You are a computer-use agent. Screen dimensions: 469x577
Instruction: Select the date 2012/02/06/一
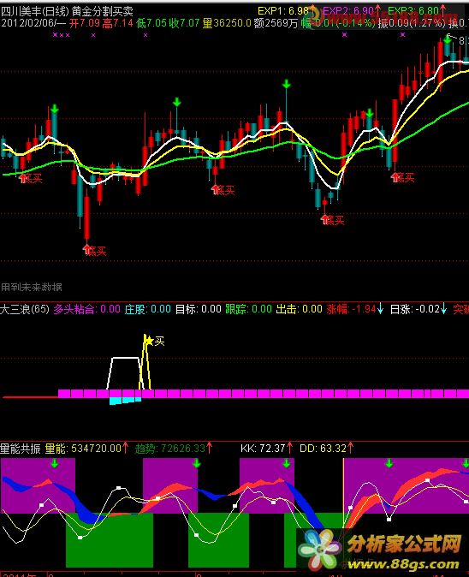click(33, 24)
